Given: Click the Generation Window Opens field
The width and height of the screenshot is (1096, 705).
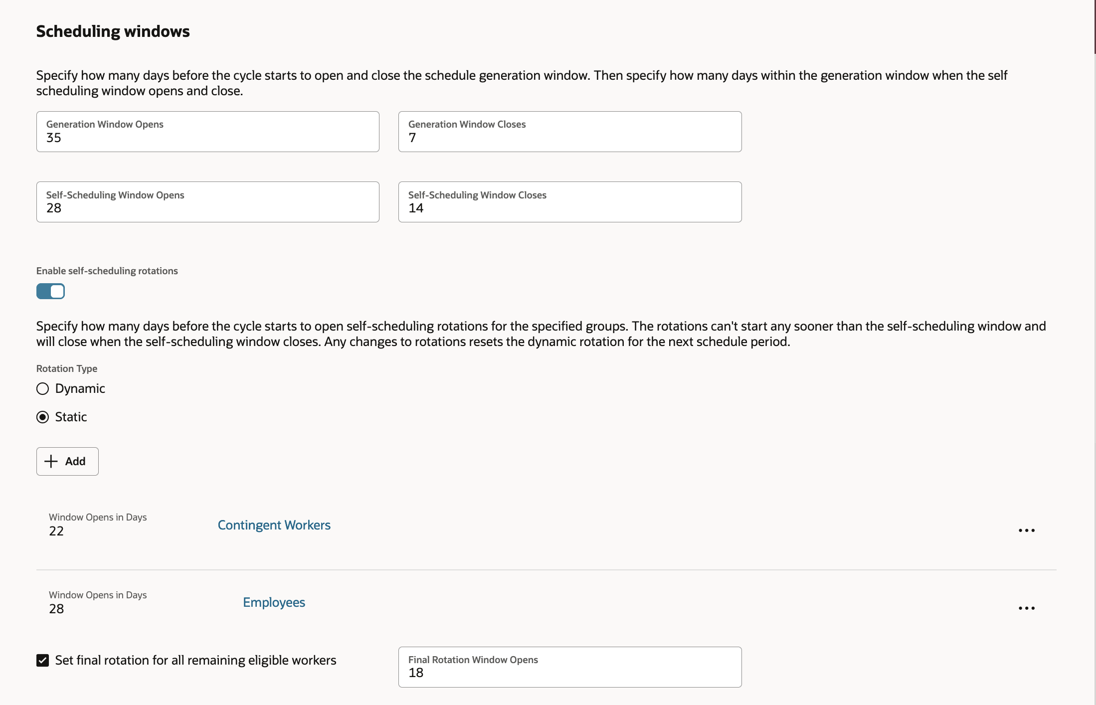Looking at the screenshot, I should [207, 132].
